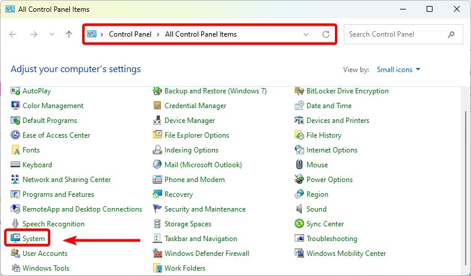Screen dimensions: 471x276
Task: Open the AutoPlay icon
Action: pyautogui.click(x=15, y=90)
